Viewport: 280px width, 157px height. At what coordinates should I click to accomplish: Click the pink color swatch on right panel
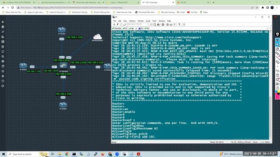tap(277, 97)
